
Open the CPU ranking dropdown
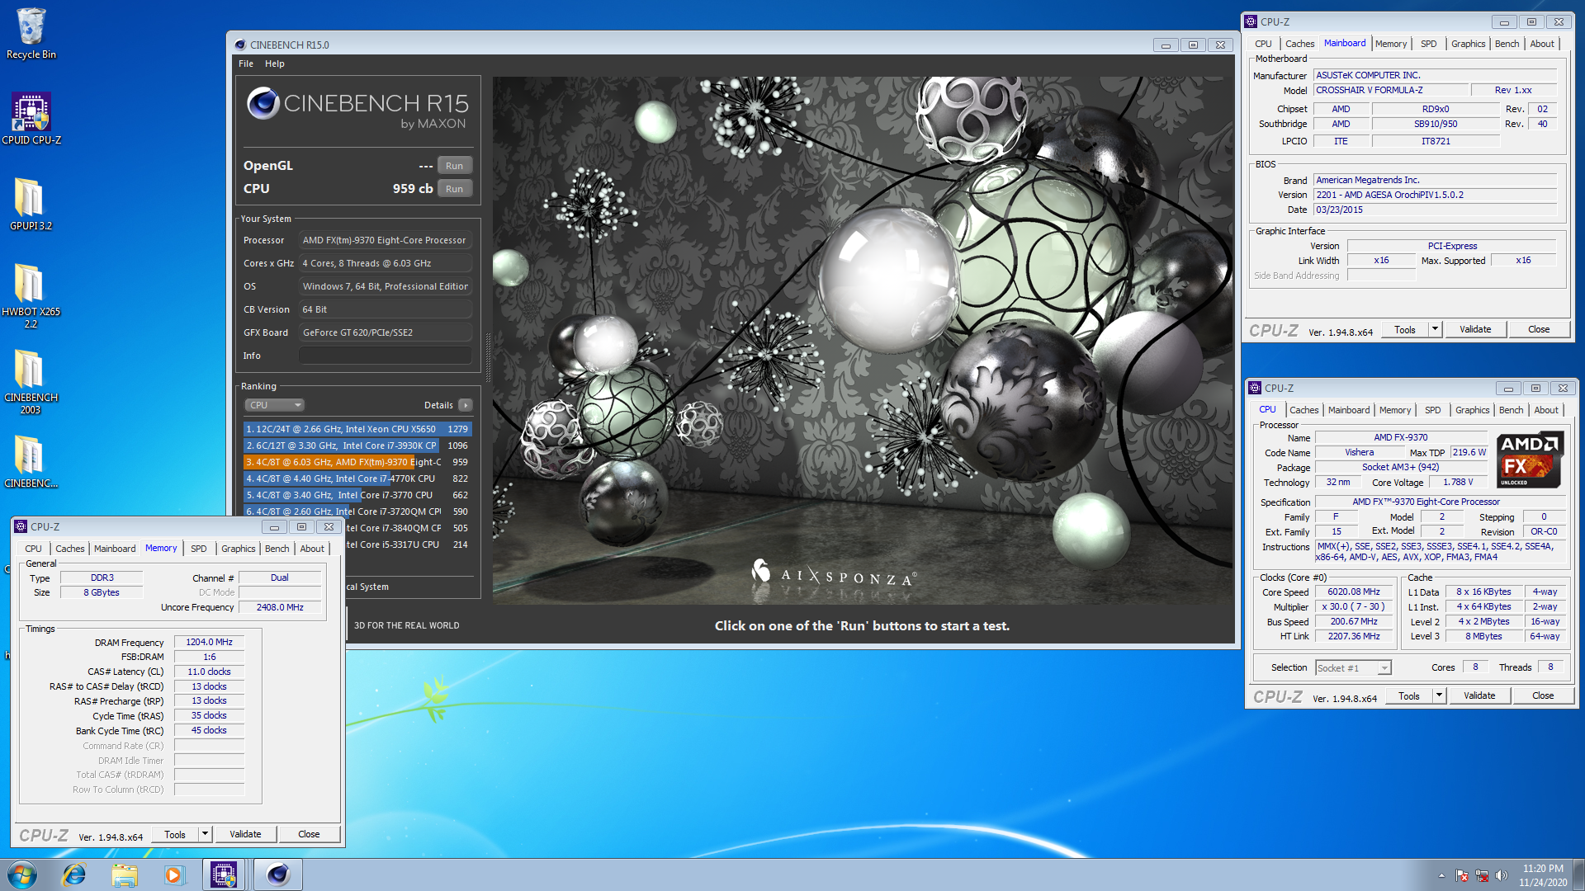pos(275,405)
